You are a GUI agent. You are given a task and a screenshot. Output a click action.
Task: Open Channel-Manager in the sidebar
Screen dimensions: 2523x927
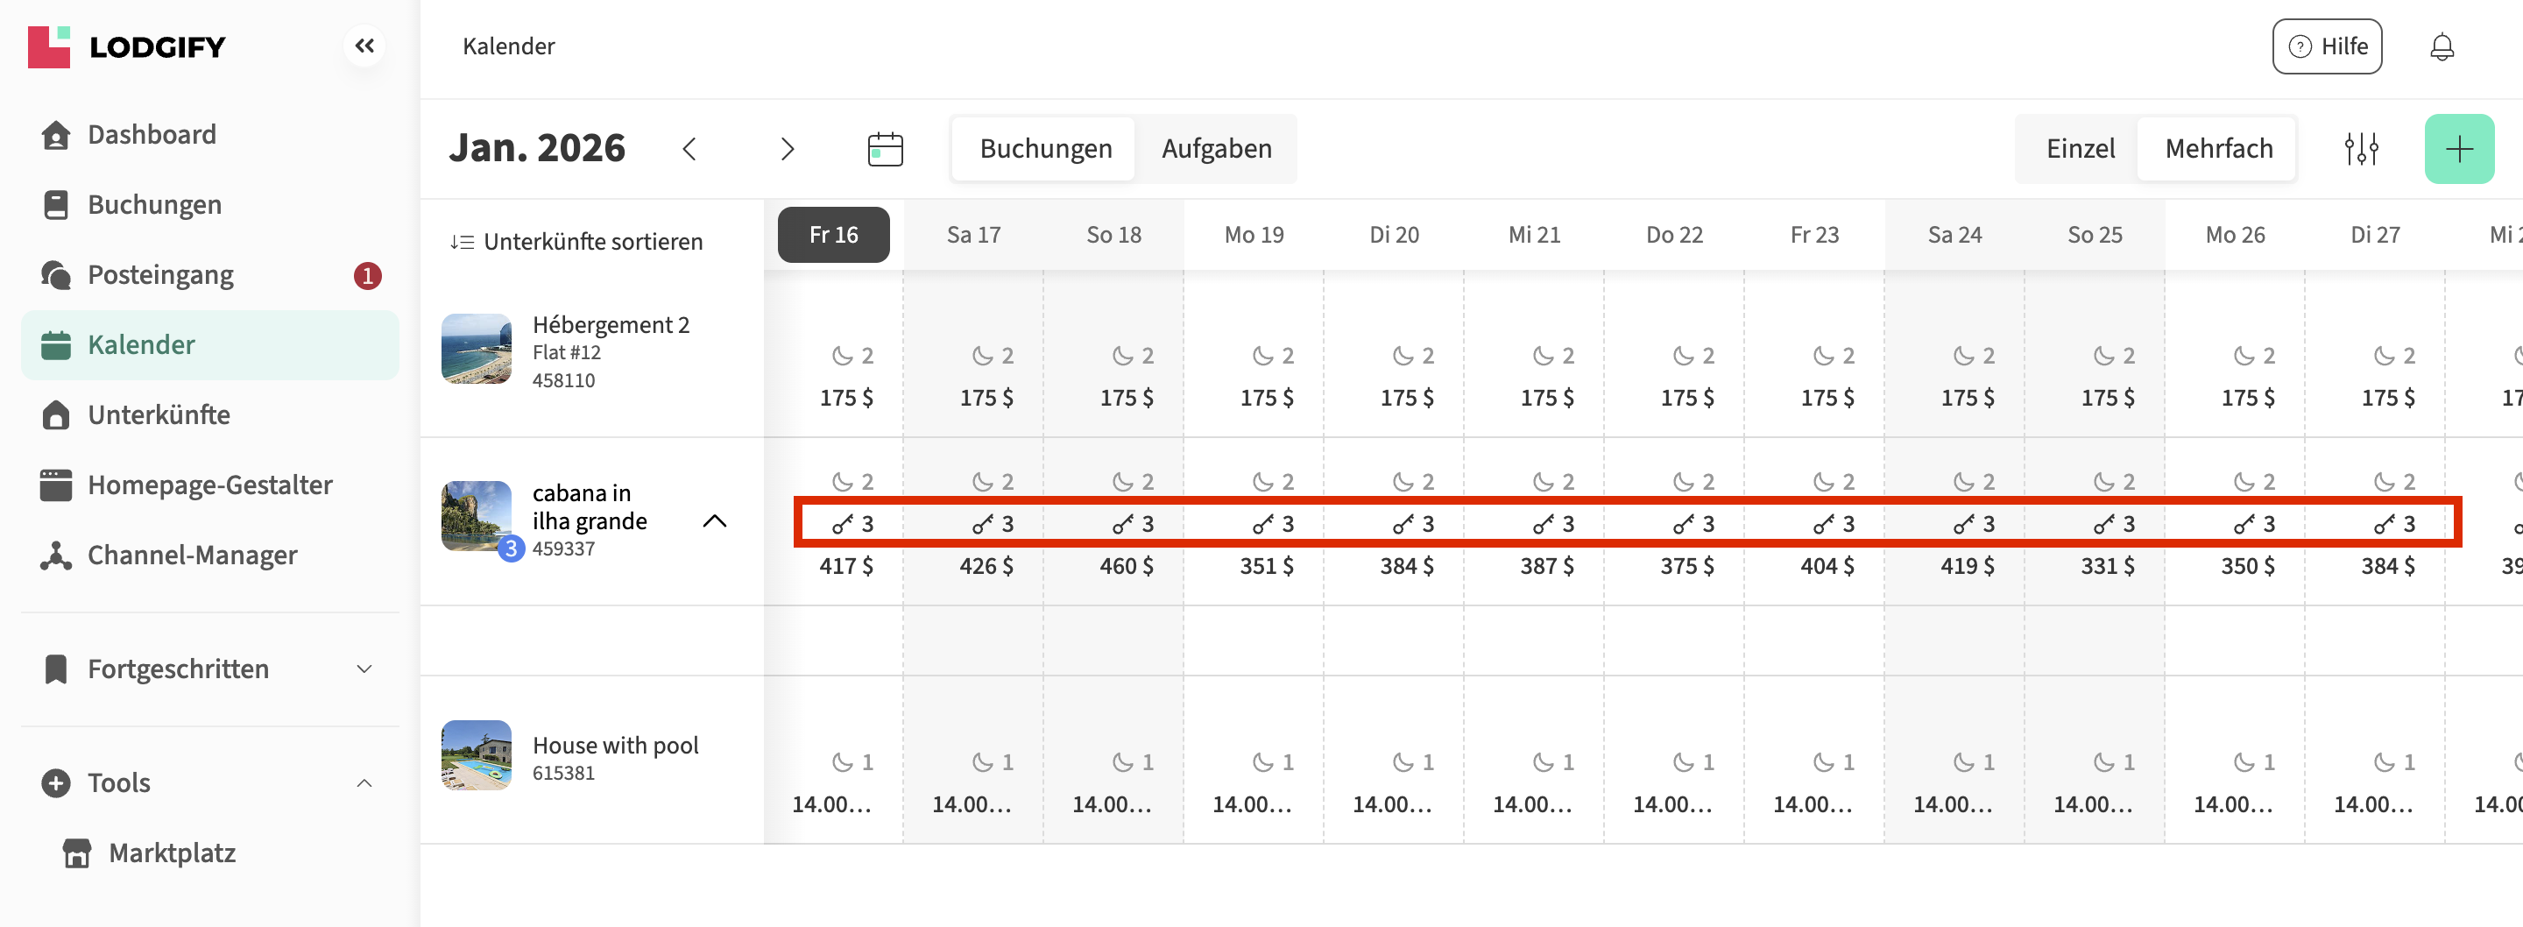(192, 555)
